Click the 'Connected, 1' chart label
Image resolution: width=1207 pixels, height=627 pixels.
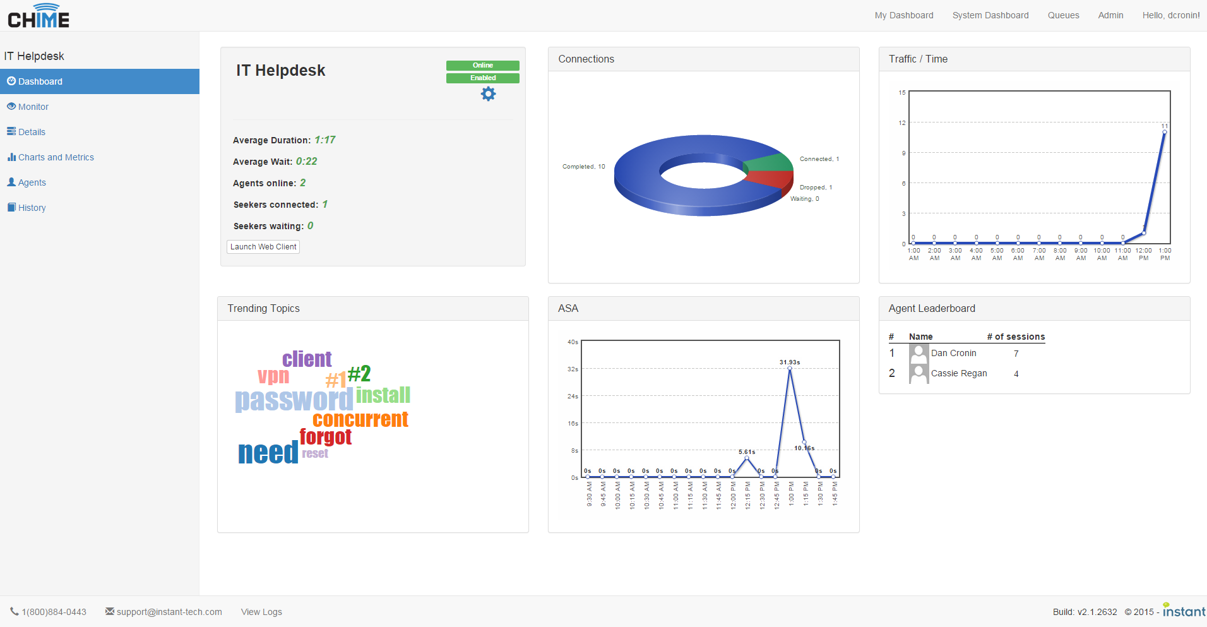tap(819, 159)
